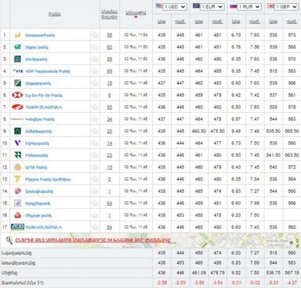Image resolution: width=301 pixels, height=288 pixels.
Task: Click the red bank logo in row 7
Action: [x=18, y=107]
